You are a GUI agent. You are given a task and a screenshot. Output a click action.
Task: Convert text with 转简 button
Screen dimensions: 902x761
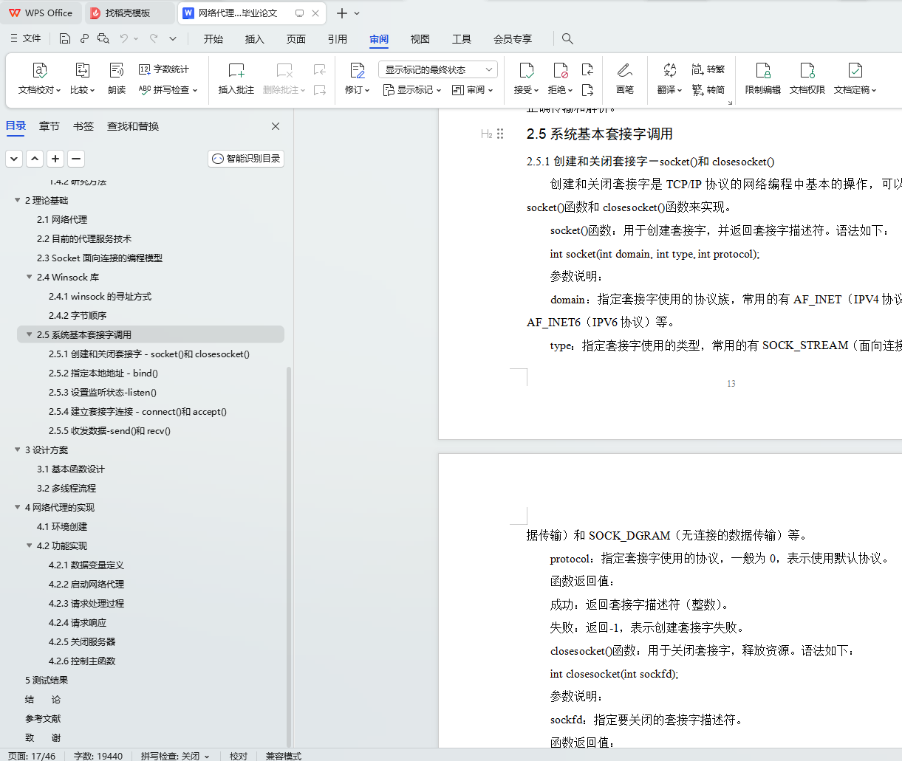click(x=708, y=89)
